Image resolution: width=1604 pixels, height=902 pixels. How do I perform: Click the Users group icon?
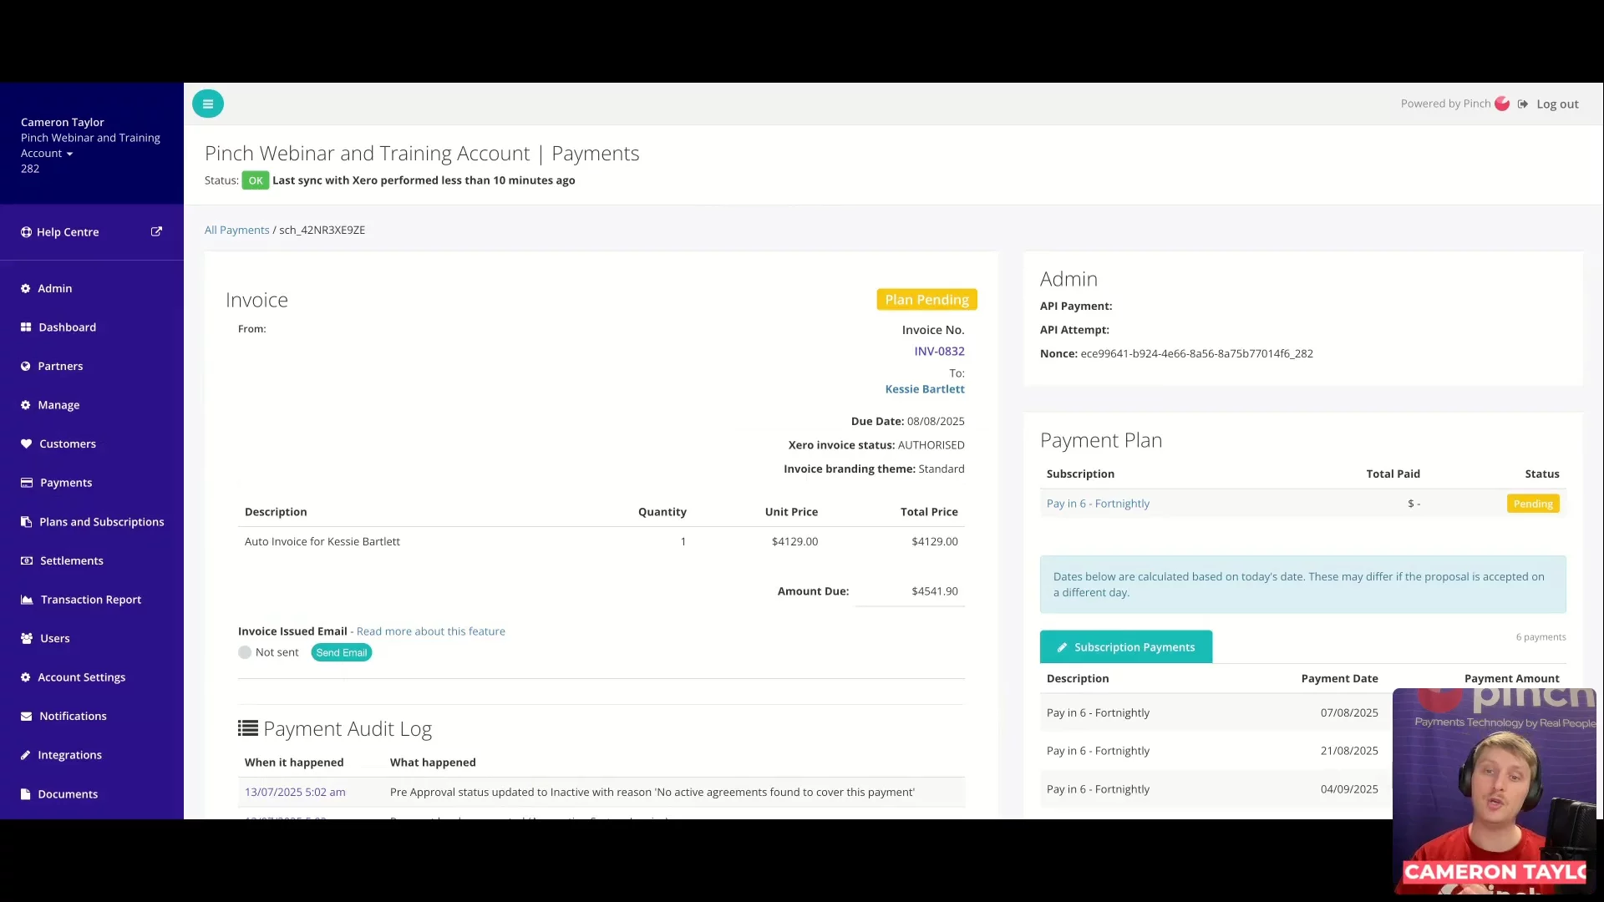click(x=27, y=638)
